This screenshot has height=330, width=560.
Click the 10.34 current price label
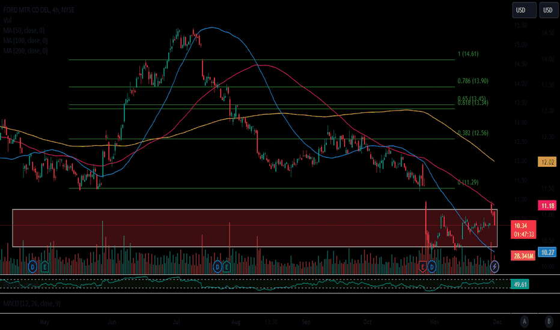(x=523, y=230)
